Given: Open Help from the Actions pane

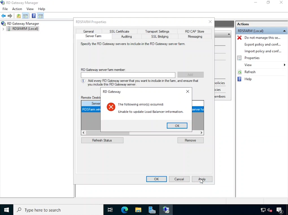Looking at the screenshot, I should pos(247,79).
